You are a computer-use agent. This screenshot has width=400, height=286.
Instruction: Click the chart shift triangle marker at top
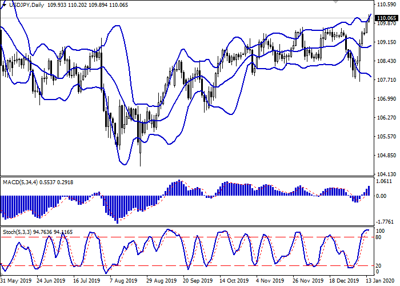click(335, 2)
